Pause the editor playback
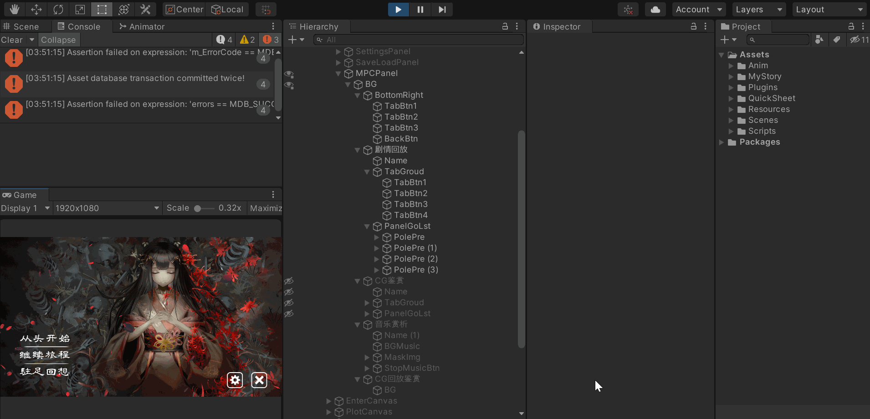Screen dimensions: 870x419 click(x=420, y=9)
